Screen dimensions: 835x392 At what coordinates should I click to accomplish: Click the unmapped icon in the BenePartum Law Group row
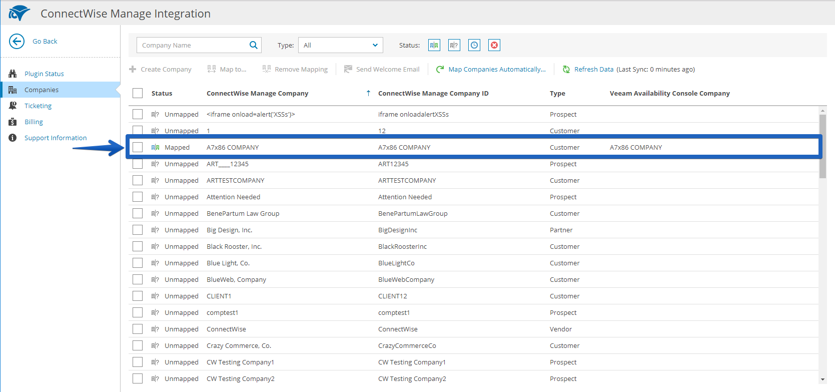tap(155, 213)
